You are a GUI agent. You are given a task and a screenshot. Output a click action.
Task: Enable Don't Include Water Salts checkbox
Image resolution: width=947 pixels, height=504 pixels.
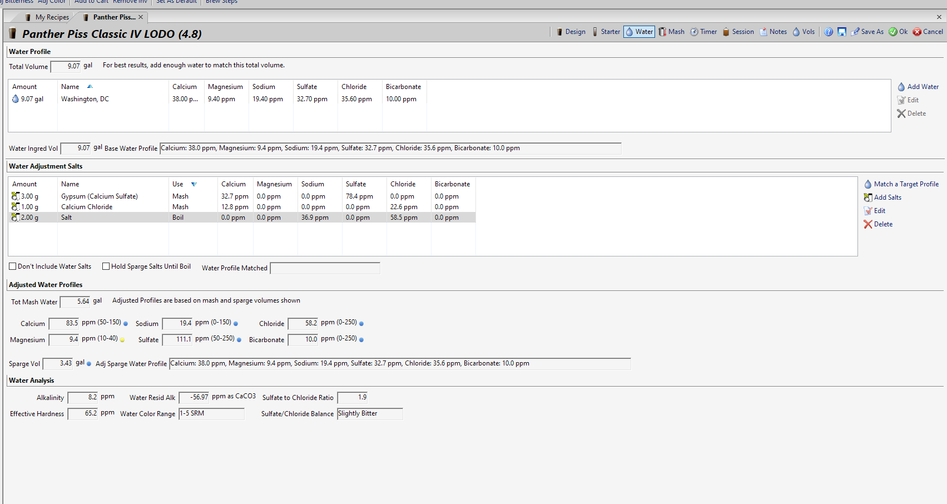(12, 266)
